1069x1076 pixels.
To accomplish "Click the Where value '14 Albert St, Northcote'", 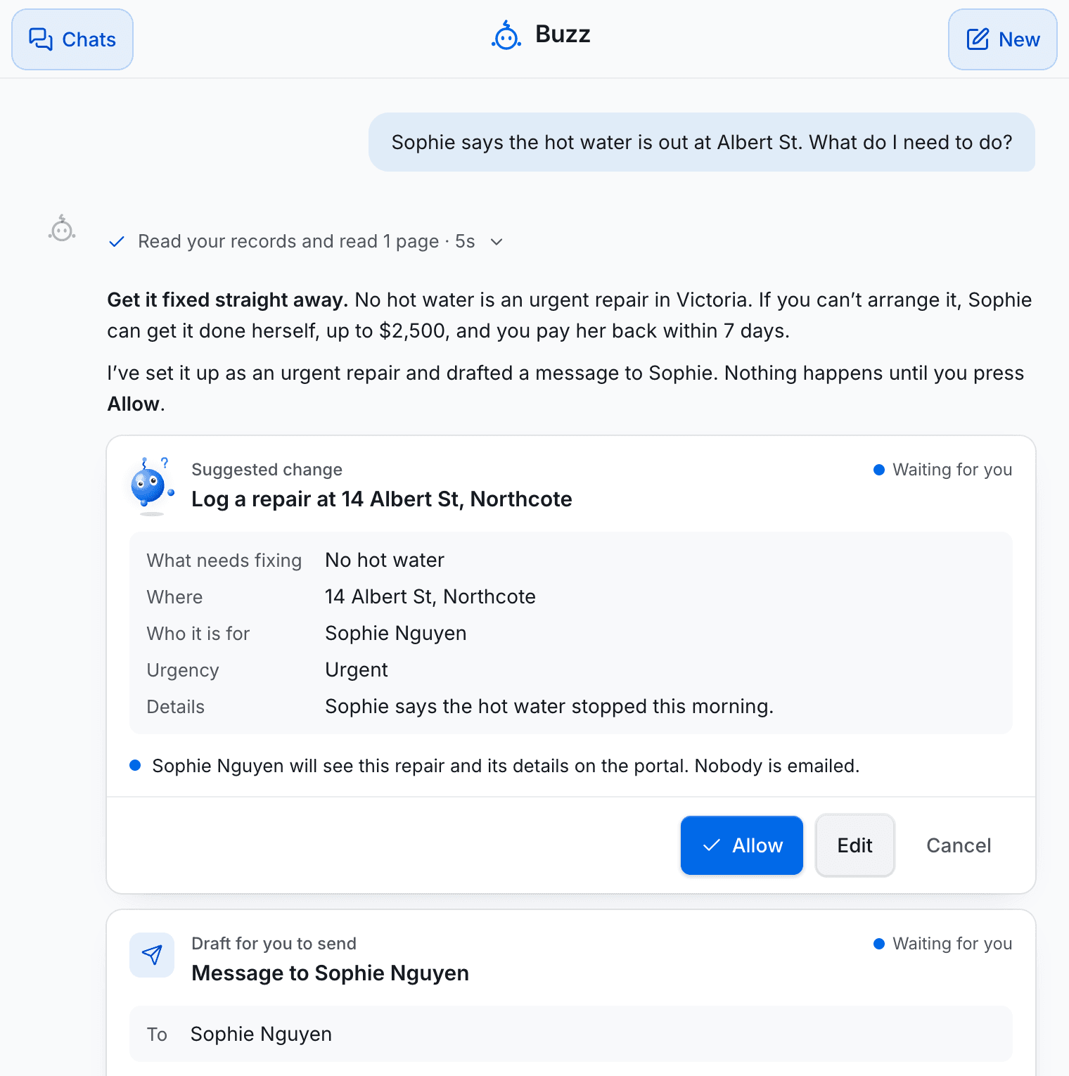I will click(x=430, y=596).
